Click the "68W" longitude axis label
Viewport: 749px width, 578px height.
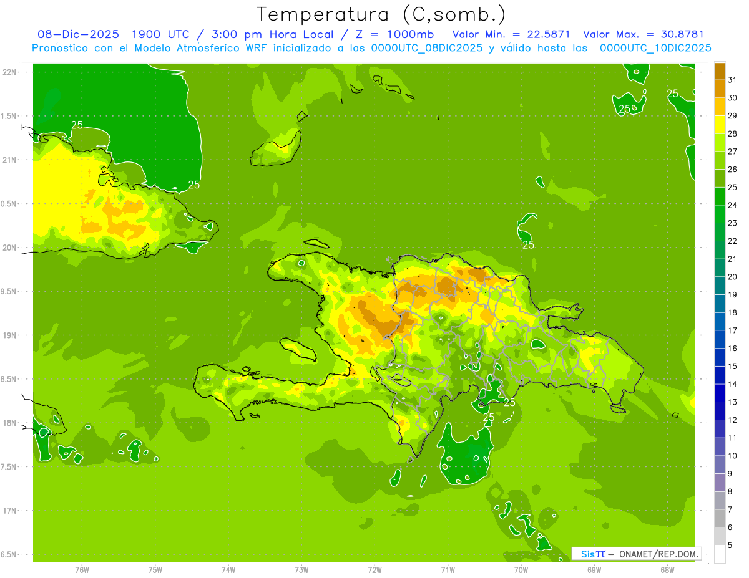[667, 569]
